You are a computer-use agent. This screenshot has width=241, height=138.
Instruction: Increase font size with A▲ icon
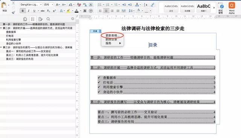(58, 5)
